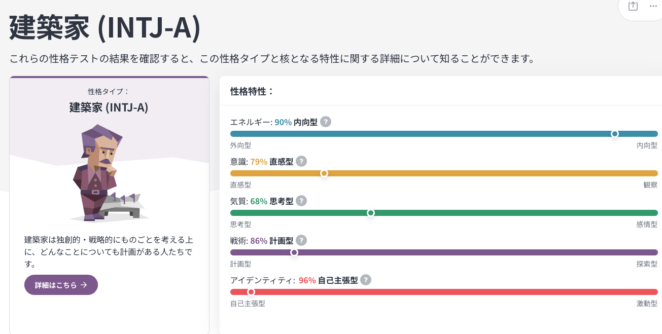Select the handle on the yellow 直感型 bar
Image resolution: width=662 pixels, height=334 pixels.
pyautogui.click(x=324, y=173)
